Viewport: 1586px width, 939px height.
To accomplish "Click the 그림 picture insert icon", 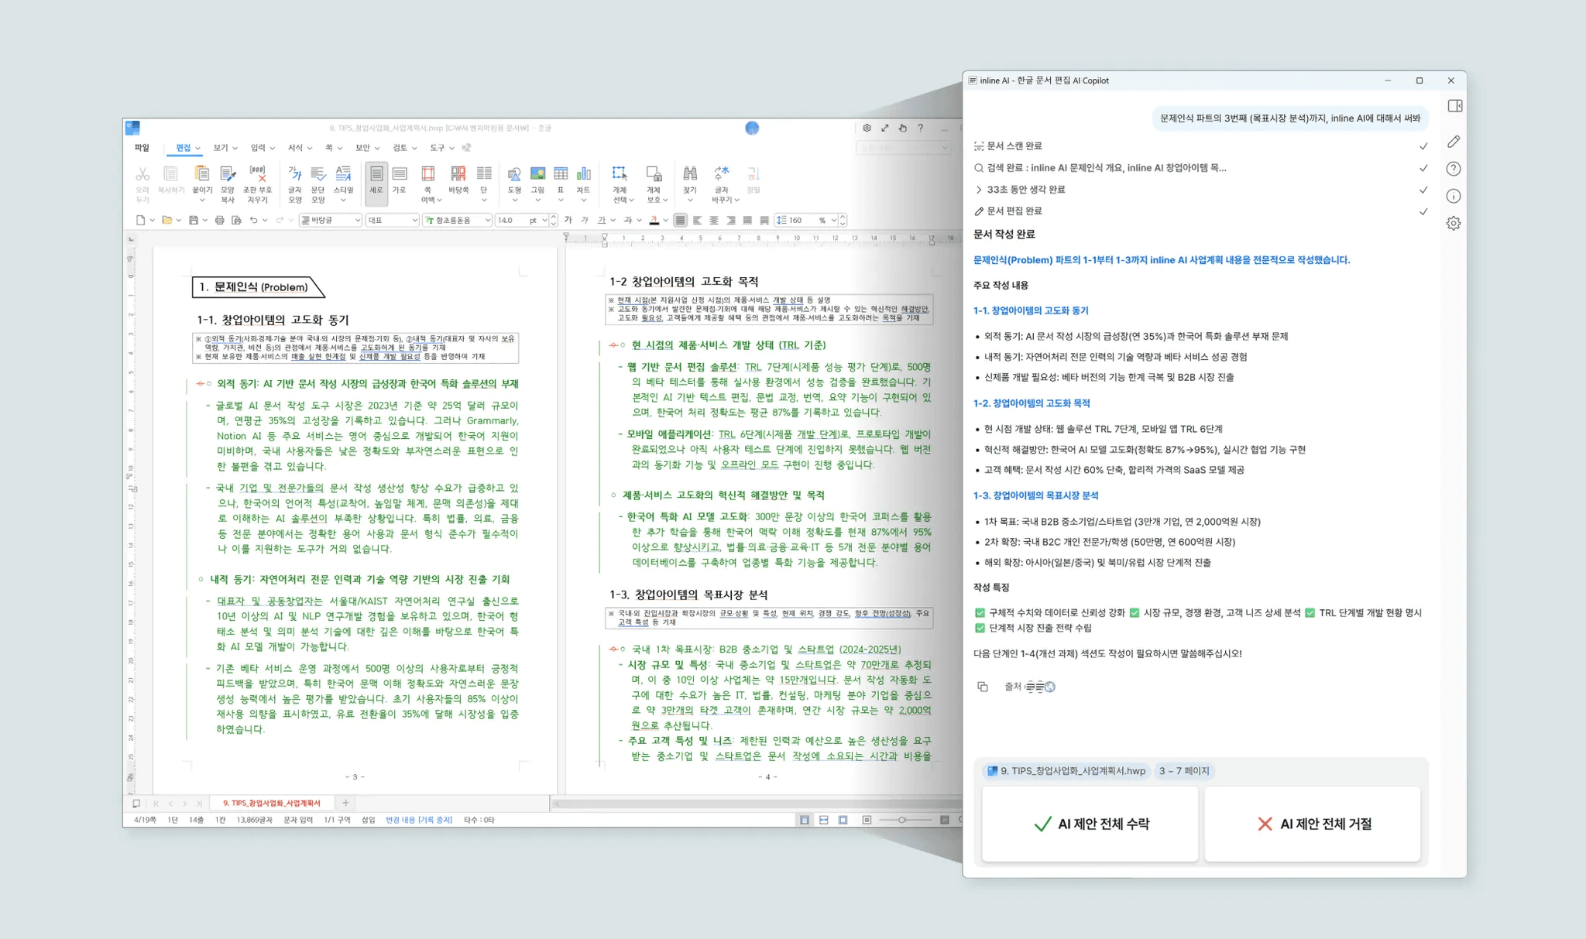I will [537, 174].
